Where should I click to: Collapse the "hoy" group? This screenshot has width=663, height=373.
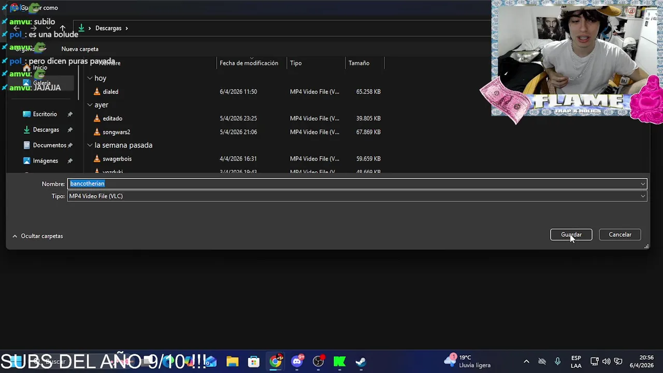coord(90,78)
